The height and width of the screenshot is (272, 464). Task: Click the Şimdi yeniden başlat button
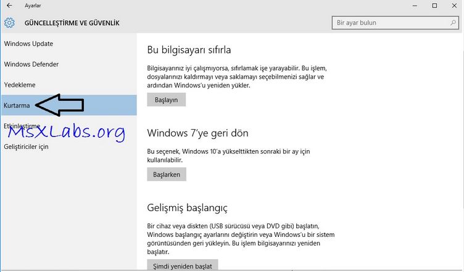pyautogui.click(x=182, y=266)
